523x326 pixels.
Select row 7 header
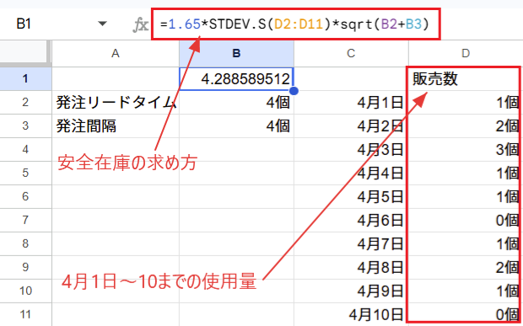point(25,220)
